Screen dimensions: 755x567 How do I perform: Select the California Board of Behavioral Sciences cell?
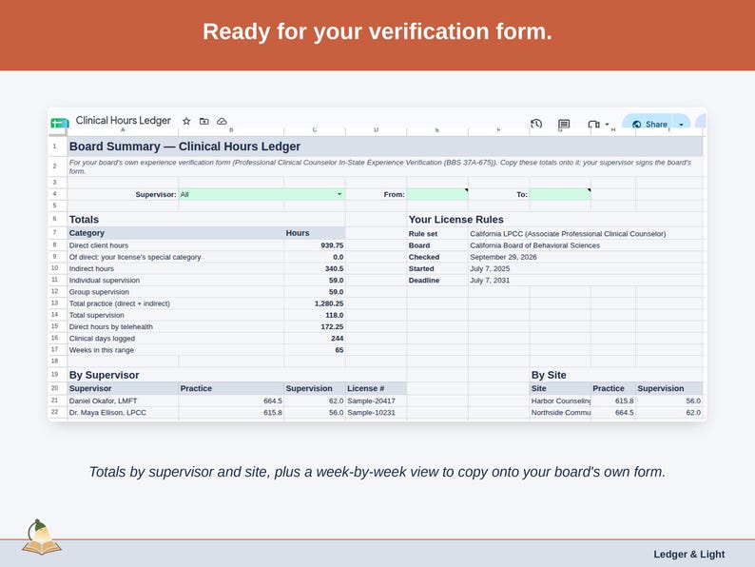click(x=535, y=245)
